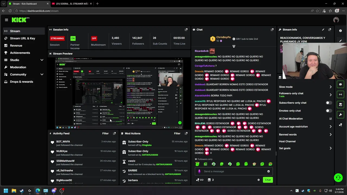Click ChrisBoyPe in gift leaderboard

(223, 37)
